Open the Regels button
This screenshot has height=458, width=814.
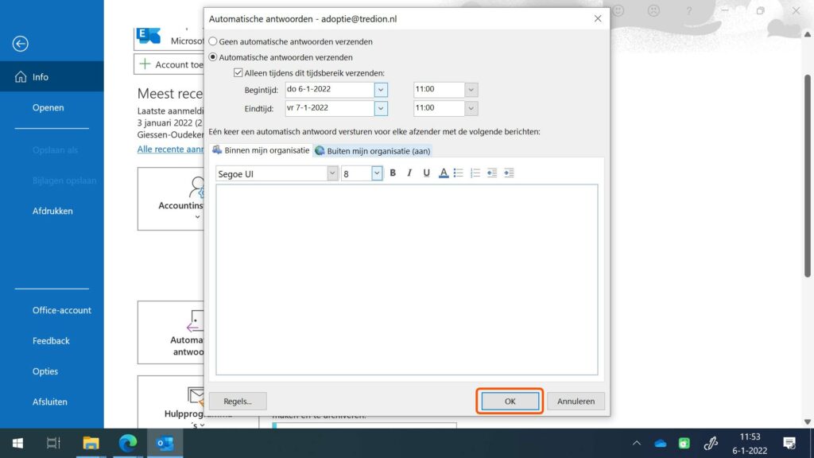click(238, 401)
